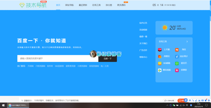Screen dimensions: 211x108
Task: Toggle IME toolbar 中 Chinese/English mode
Action: pyautogui.click(x=190, y=100)
